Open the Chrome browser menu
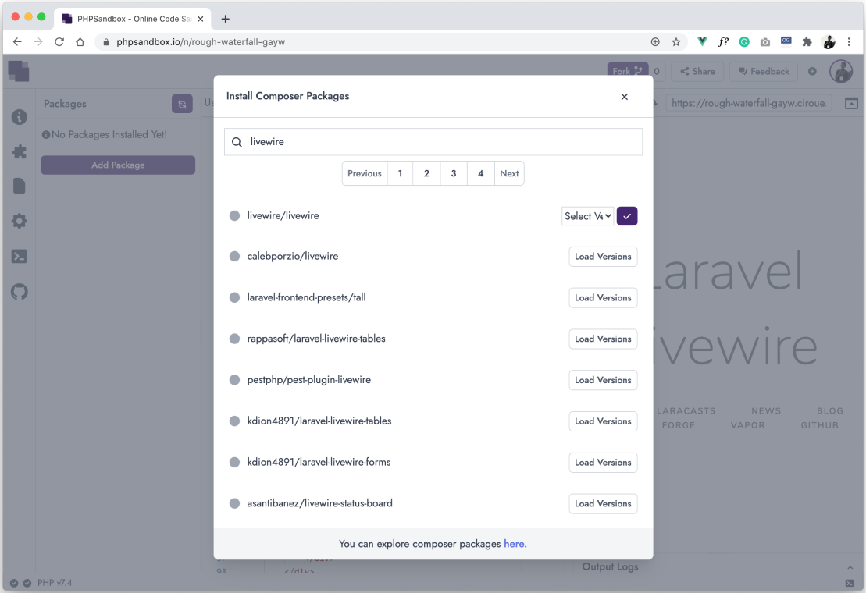The width and height of the screenshot is (866, 593). (x=850, y=41)
